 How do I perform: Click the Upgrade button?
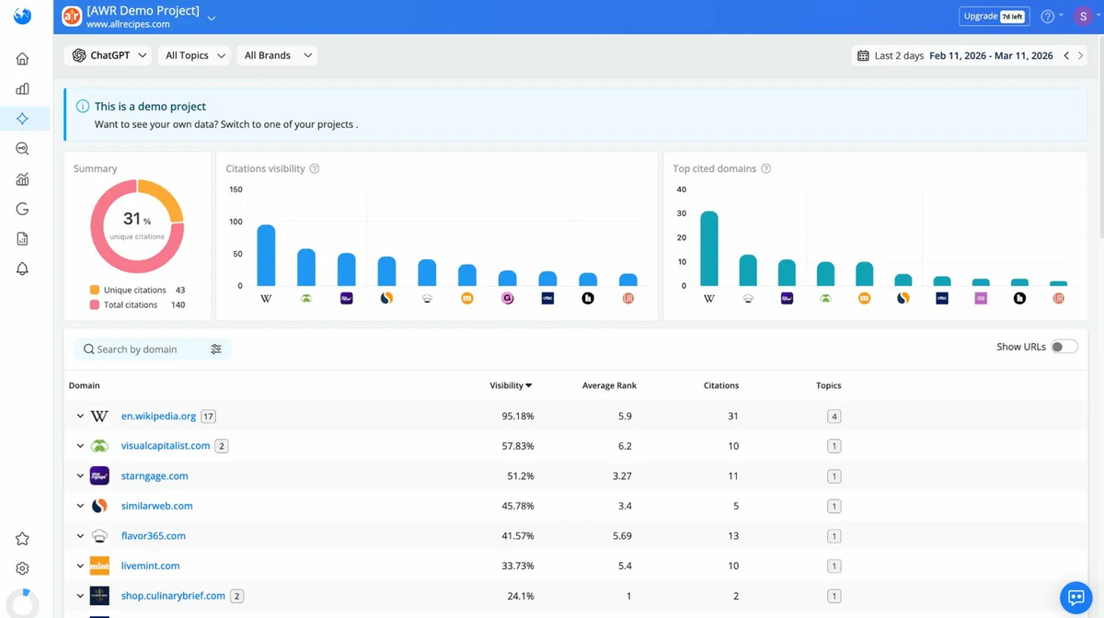994,17
